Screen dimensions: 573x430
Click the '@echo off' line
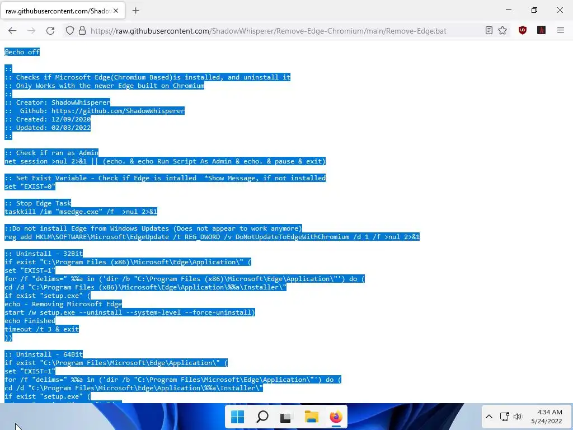22,52
